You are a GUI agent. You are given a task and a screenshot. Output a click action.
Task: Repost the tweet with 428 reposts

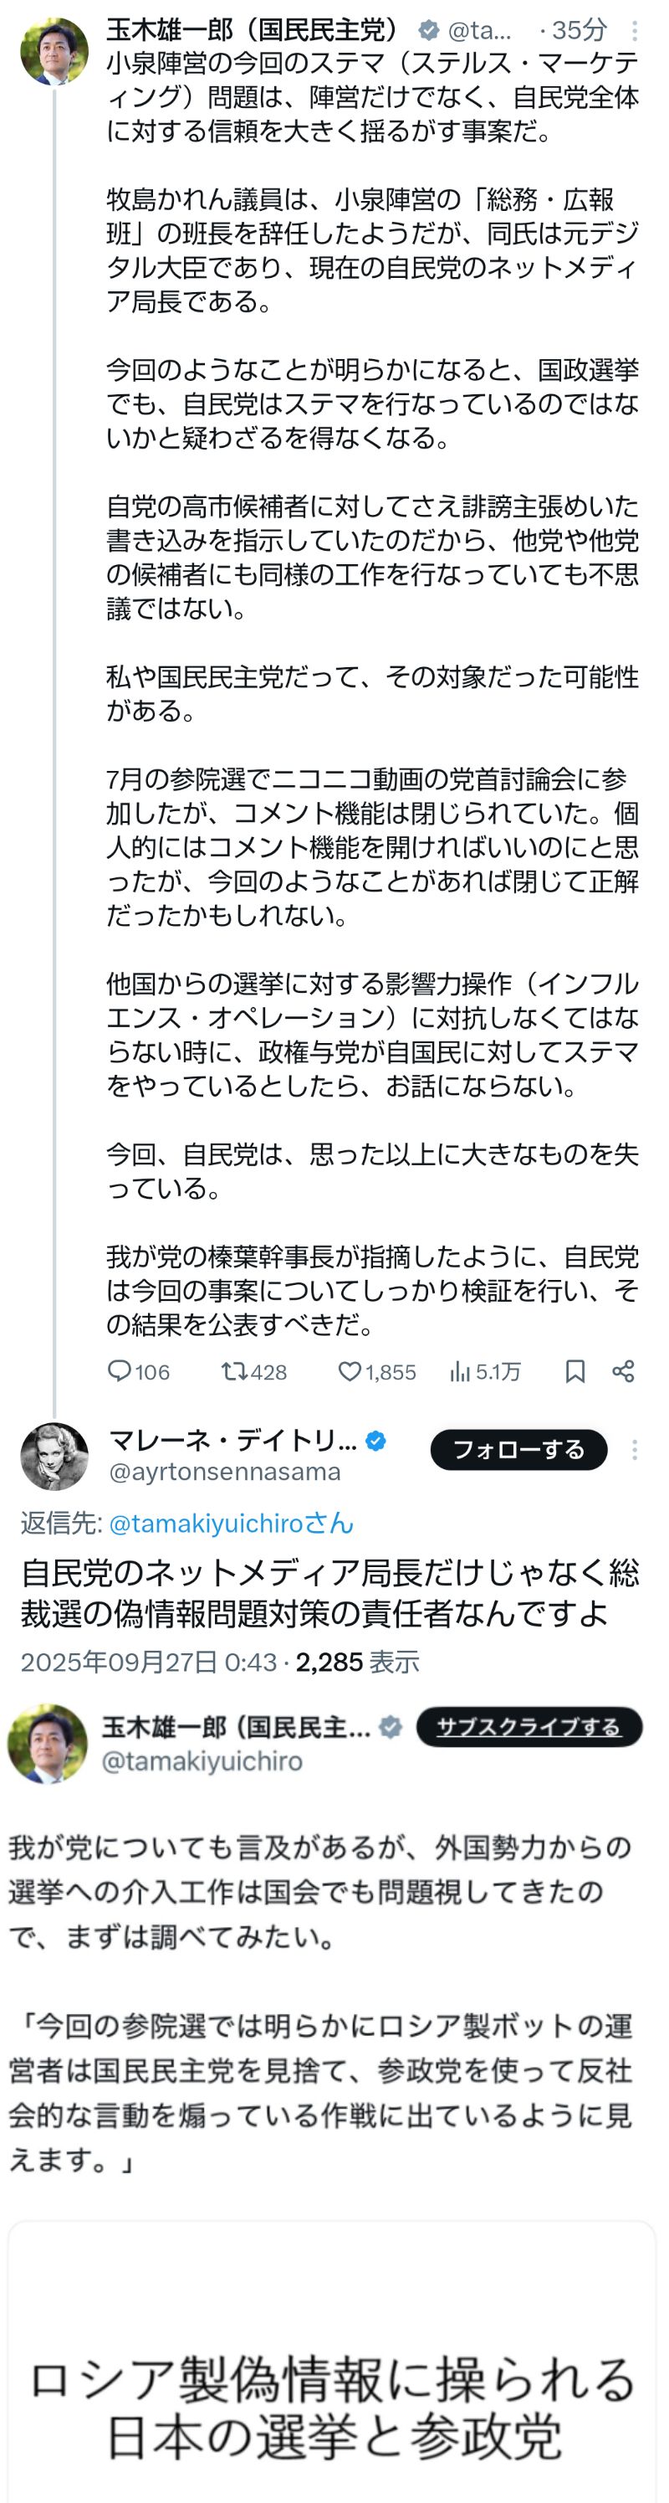233,1370
